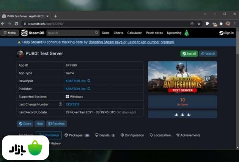
Task: Click the help icon beside Last Change Number
Action: [60, 104]
